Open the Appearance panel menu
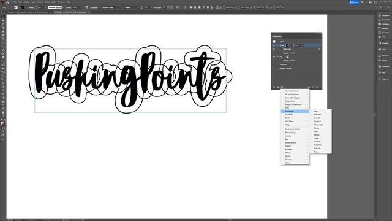Image resolution: width=392 pixels, height=221 pixels. point(320,36)
